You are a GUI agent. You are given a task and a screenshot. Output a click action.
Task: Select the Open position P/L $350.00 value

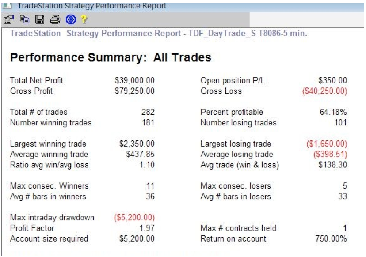click(x=332, y=80)
